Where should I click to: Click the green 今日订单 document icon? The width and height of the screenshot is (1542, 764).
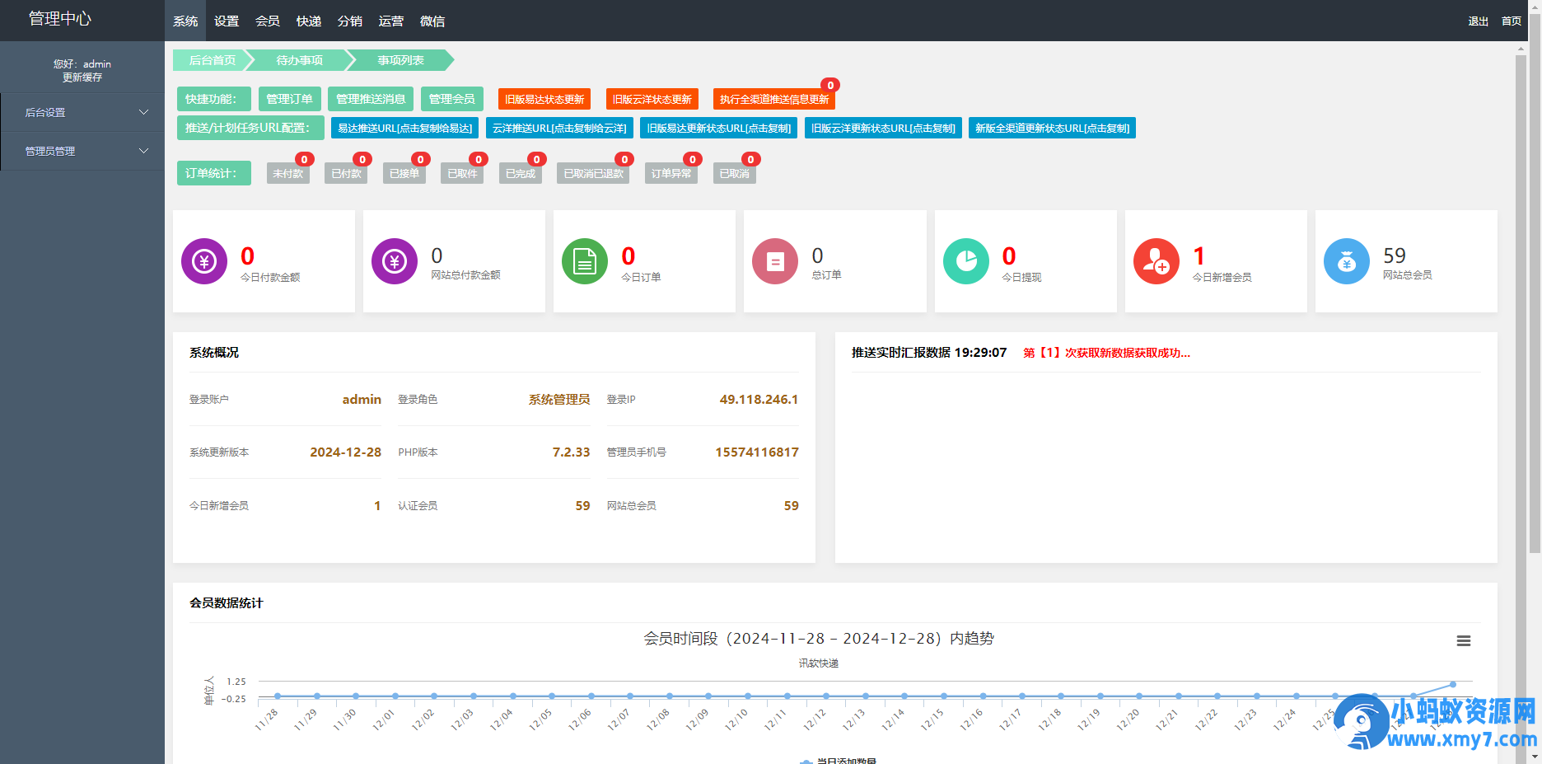pyautogui.click(x=584, y=261)
